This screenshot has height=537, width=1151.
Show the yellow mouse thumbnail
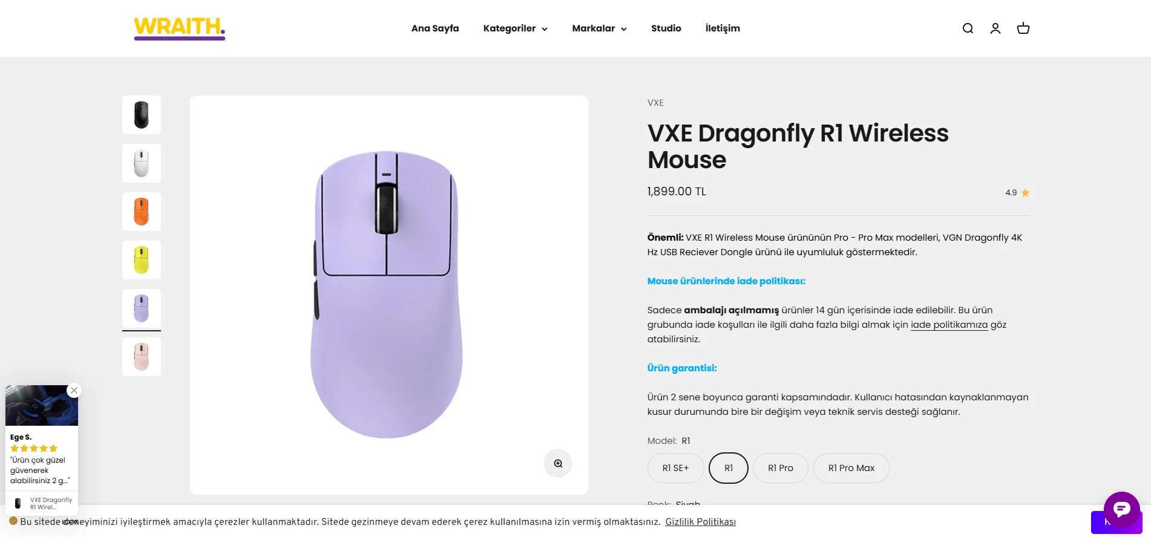pyautogui.click(x=142, y=260)
